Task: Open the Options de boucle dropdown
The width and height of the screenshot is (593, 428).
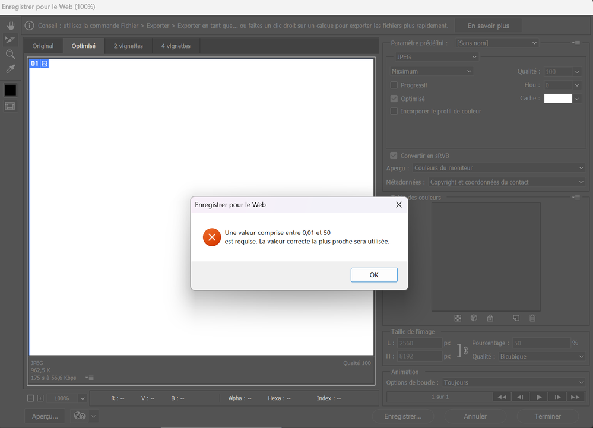Action: 514,383
